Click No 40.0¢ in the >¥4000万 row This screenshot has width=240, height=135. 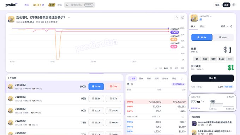tap(113, 123)
